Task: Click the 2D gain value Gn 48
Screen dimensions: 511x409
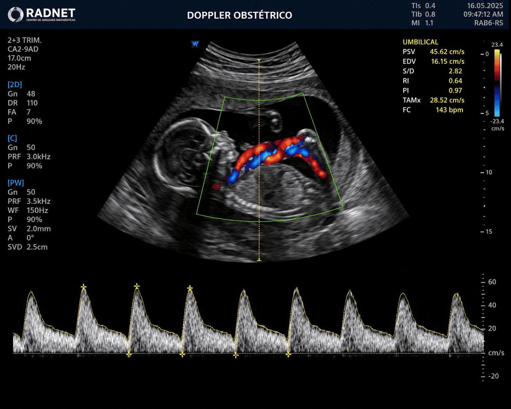Action: click(x=22, y=94)
